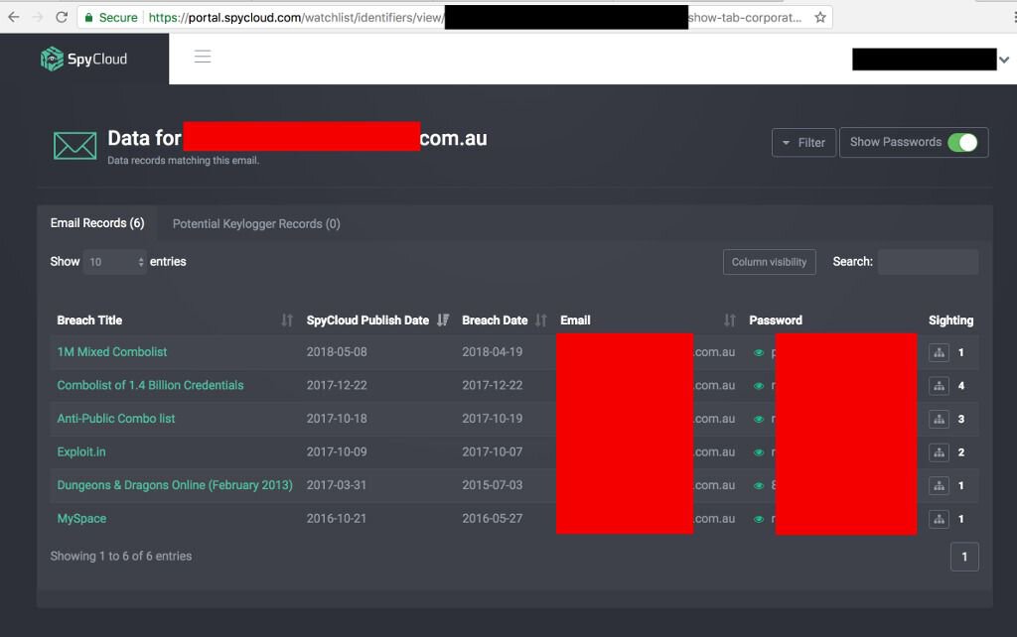
Task: Click publish date 2017-10-09
Action: click(x=337, y=451)
